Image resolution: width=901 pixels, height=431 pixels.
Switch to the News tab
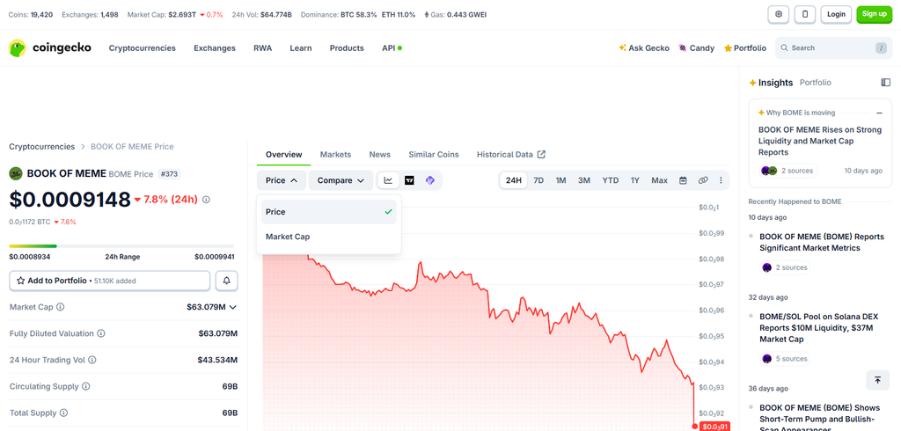(x=380, y=155)
